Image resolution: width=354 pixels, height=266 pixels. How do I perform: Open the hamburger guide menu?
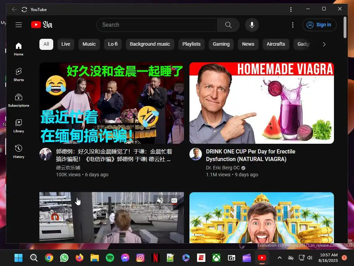click(x=19, y=25)
